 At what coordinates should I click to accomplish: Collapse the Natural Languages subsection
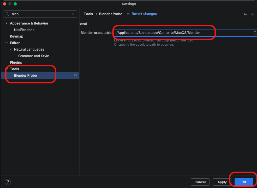[10, 49]
